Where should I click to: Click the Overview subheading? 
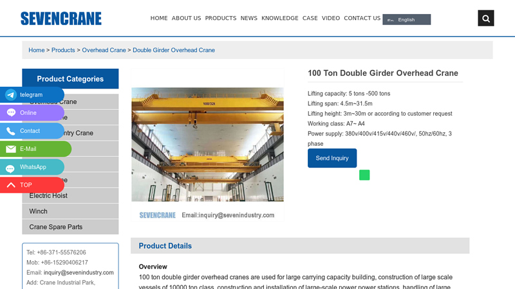click(x=153, y=267)
